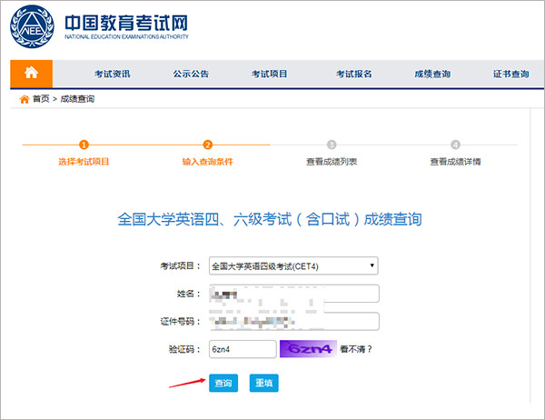The width and height of the screenshot is (545, 420).
Task: Click step 2 circle 输入查询条件
Action: [x=207, y=145]
